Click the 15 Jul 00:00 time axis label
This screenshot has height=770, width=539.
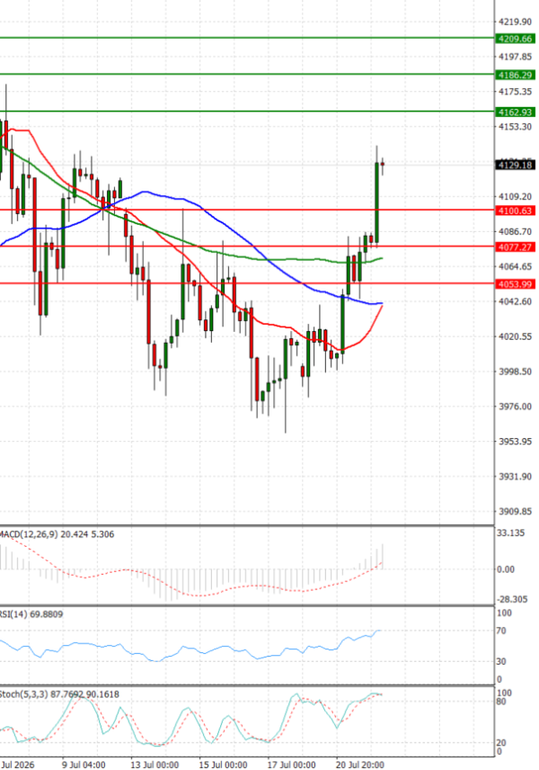223,766
